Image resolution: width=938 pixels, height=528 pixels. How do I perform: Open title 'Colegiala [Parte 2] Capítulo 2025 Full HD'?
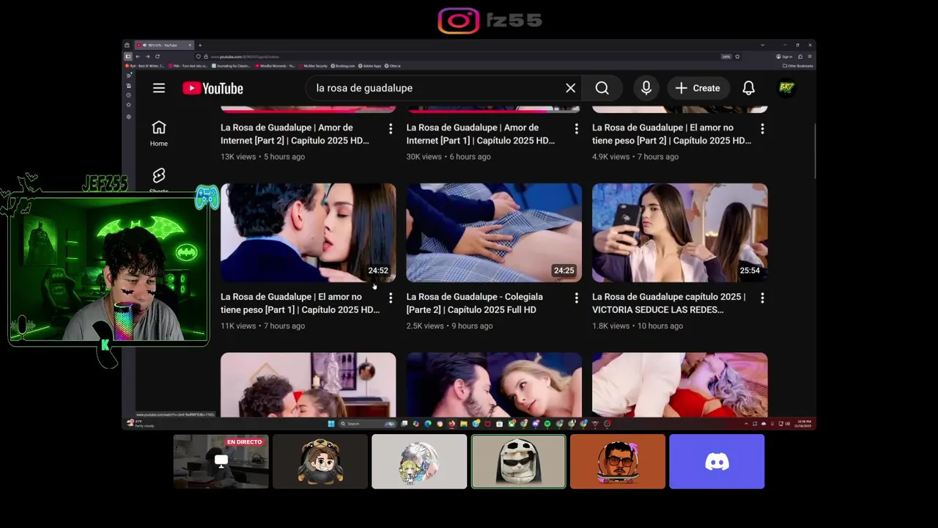(474, 304)
